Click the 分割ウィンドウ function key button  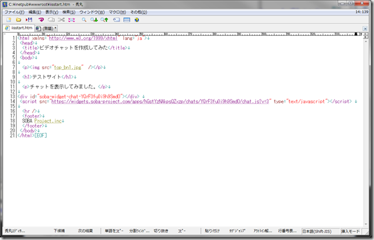139,231
